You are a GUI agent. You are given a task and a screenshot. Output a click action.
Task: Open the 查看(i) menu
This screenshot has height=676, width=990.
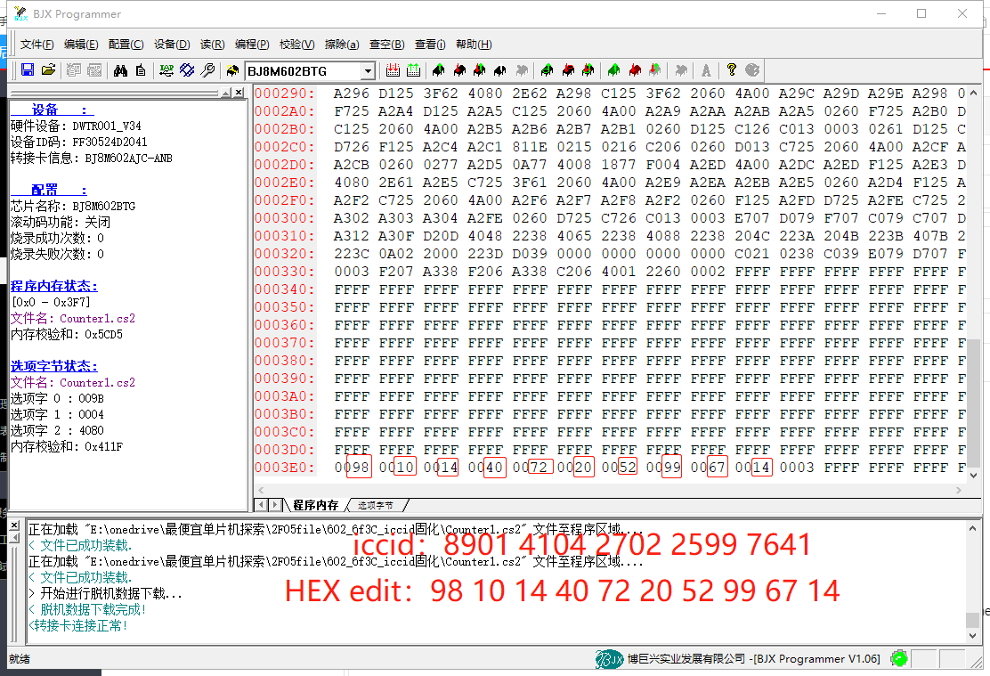(430, 45)
